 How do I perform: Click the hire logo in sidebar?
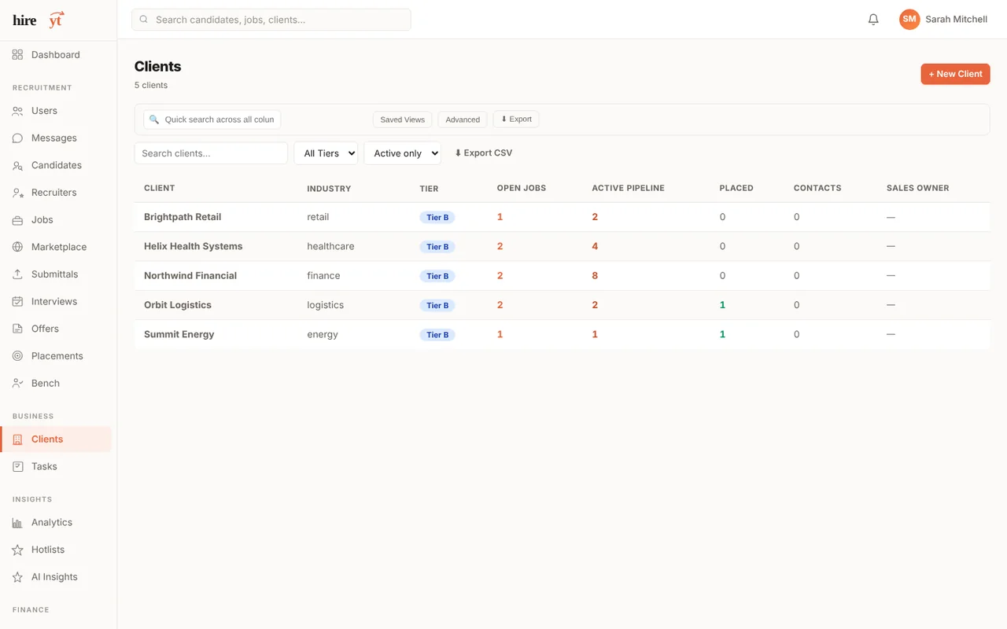click(39, 20)
